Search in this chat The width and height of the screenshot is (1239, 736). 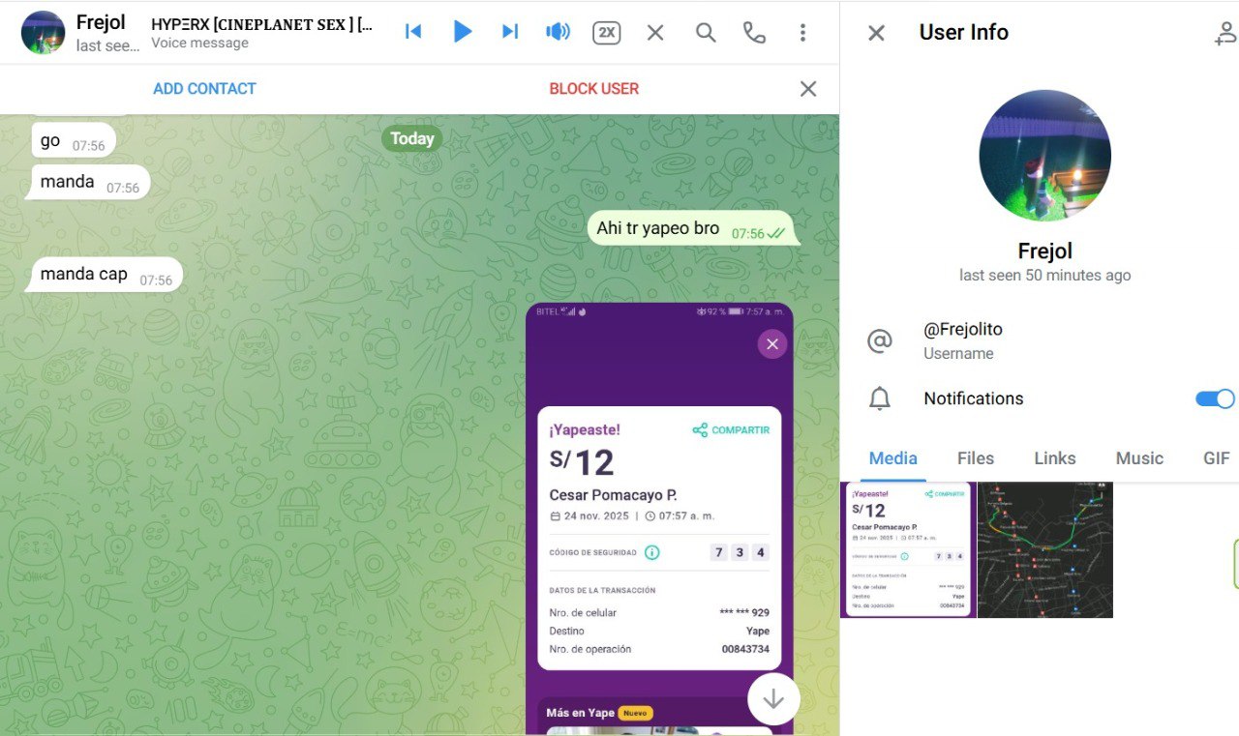(706, 33)
